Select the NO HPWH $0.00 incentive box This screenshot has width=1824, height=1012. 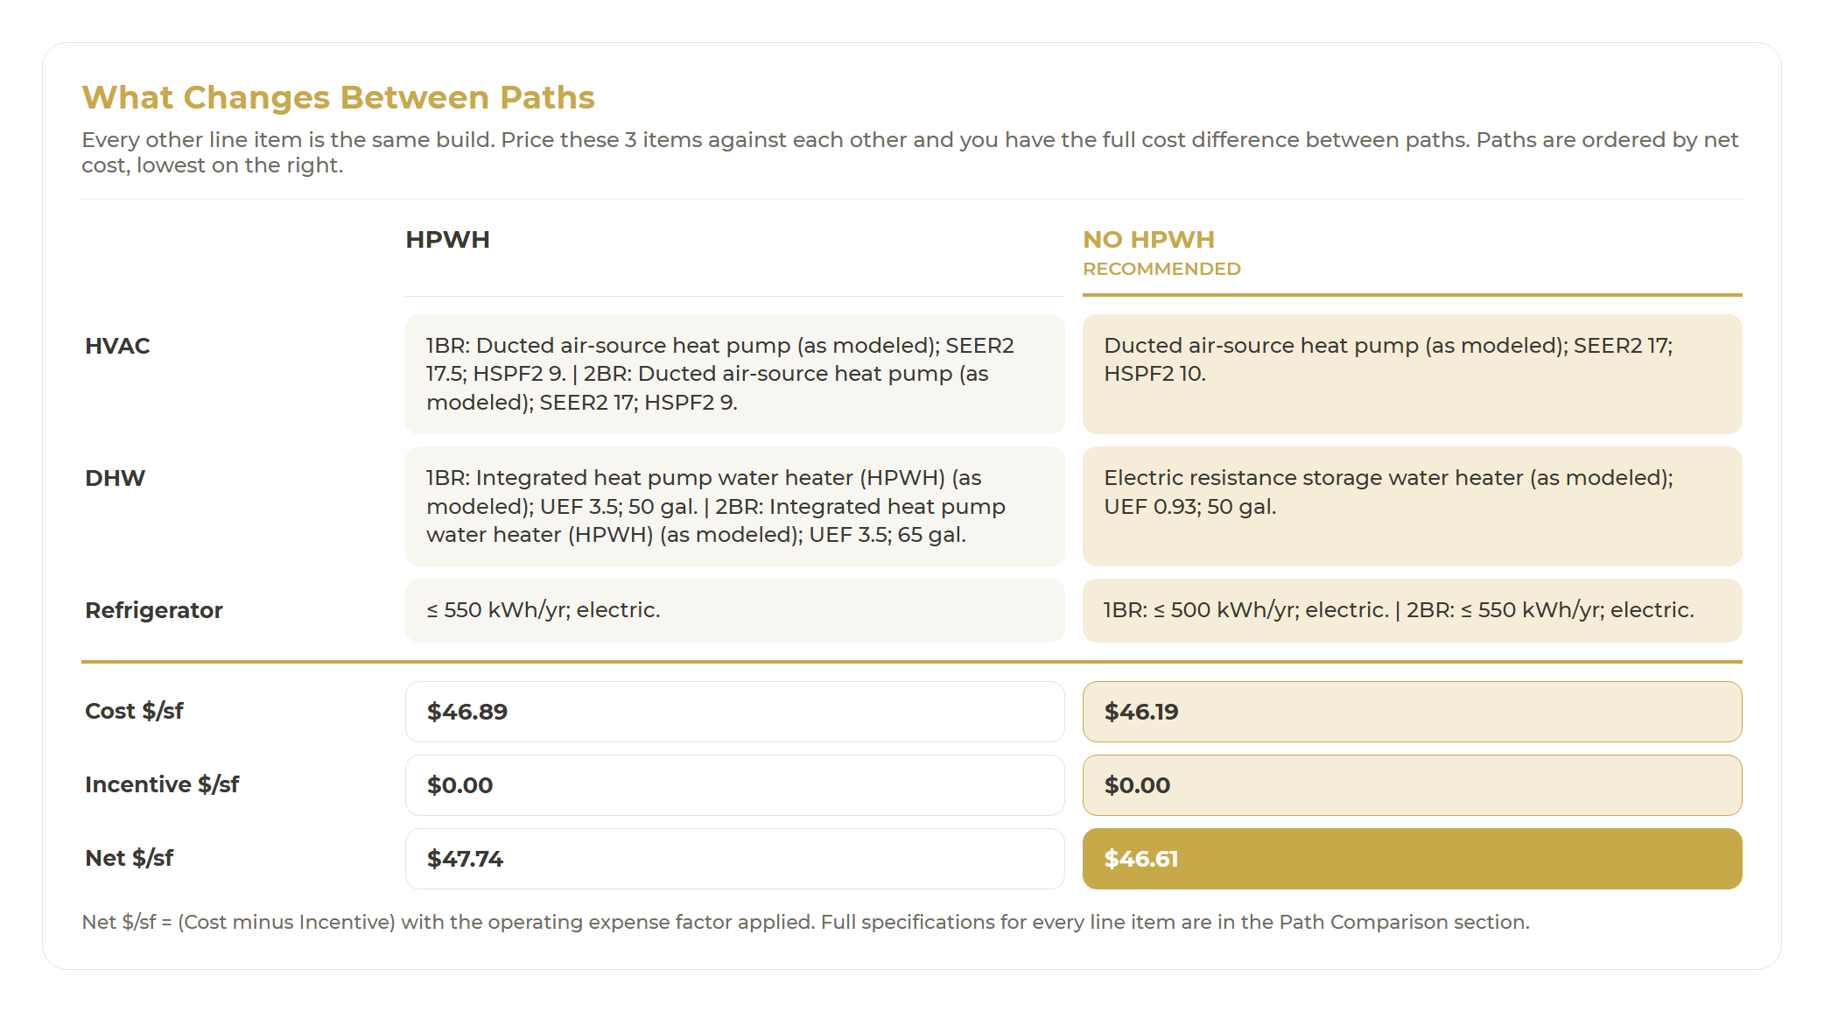1412,785
